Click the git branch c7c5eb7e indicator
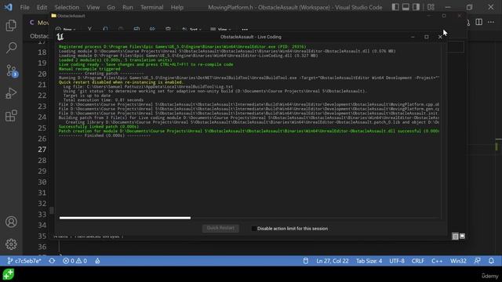Viewport: 502px width, 282px height. tap(24, 261)
